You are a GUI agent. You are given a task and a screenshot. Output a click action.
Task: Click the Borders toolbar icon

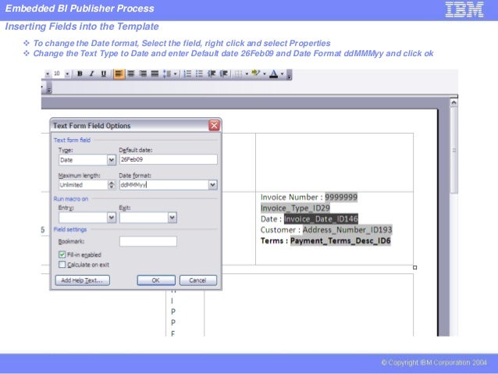(x=239, y=73)
